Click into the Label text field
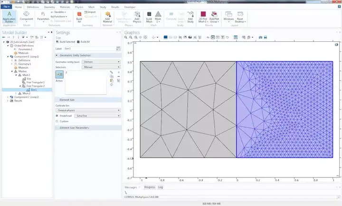Screen dimensions: 342x206 point(90,49)
